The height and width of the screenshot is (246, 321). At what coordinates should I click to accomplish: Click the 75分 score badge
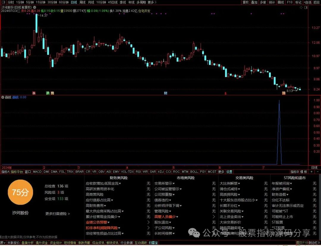tap(20, 192)
